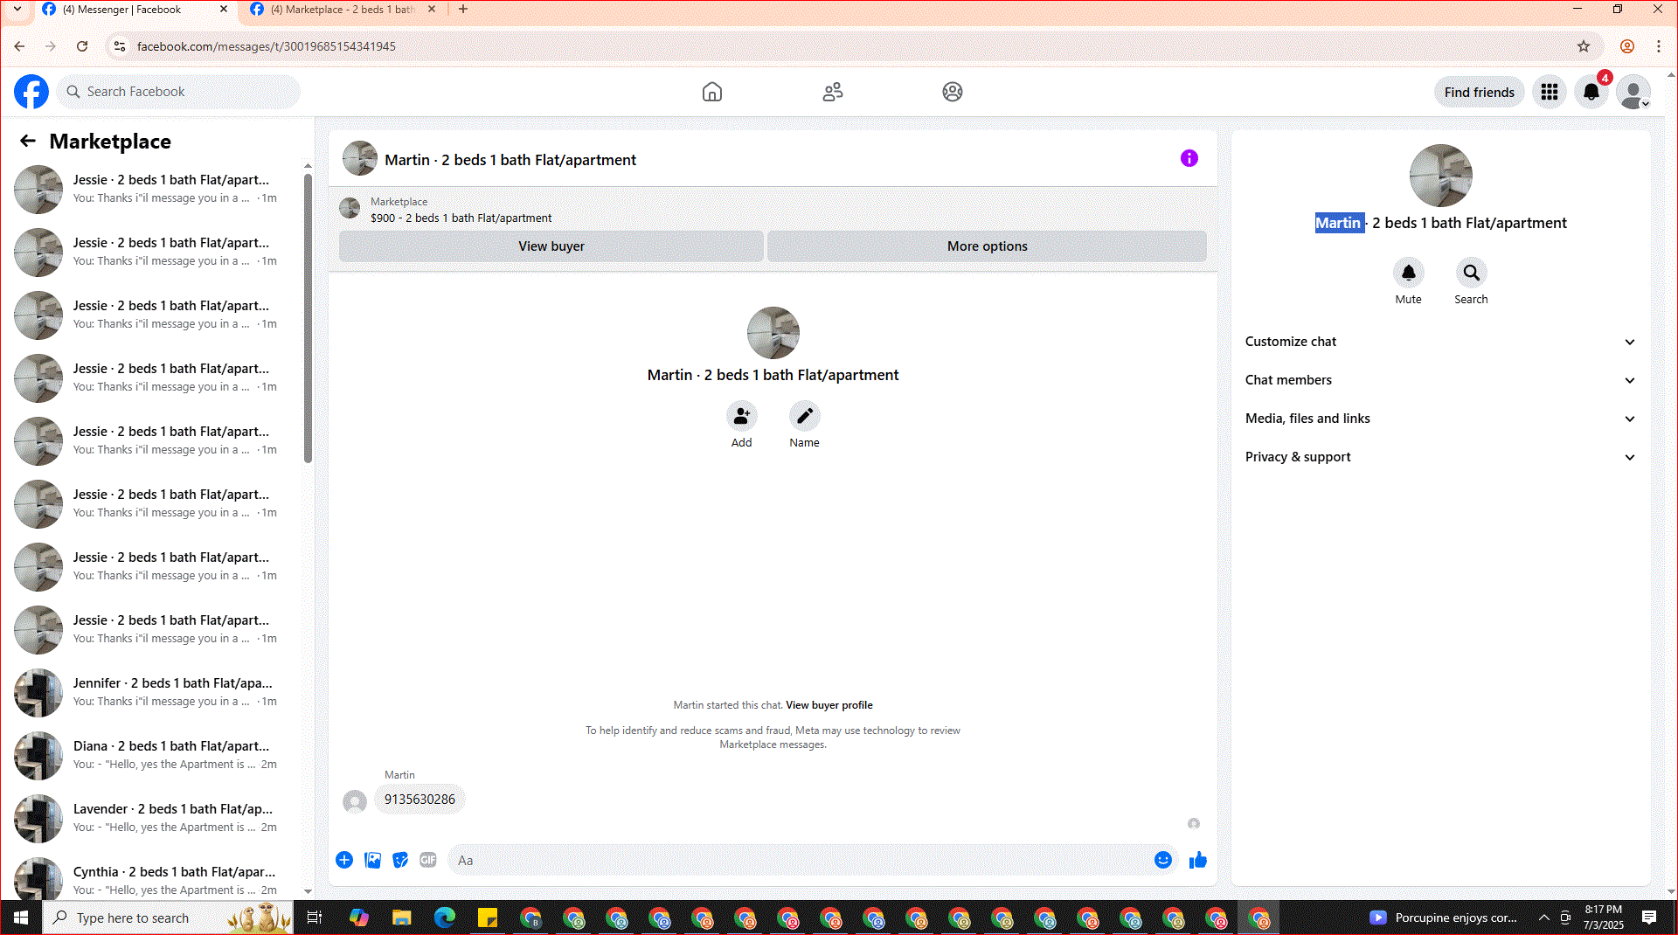Open conversation information purple icon

coord(1189,158)
